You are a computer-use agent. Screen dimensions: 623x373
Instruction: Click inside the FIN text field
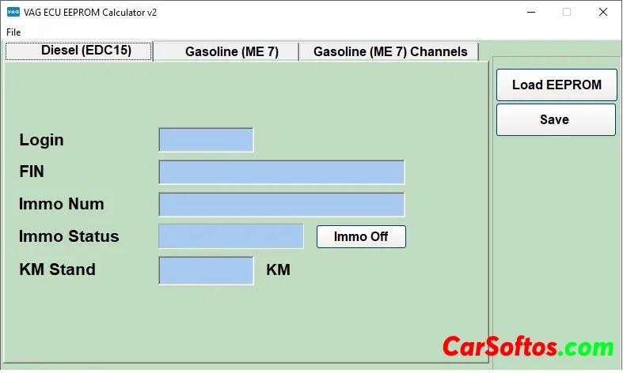[281, 172]
